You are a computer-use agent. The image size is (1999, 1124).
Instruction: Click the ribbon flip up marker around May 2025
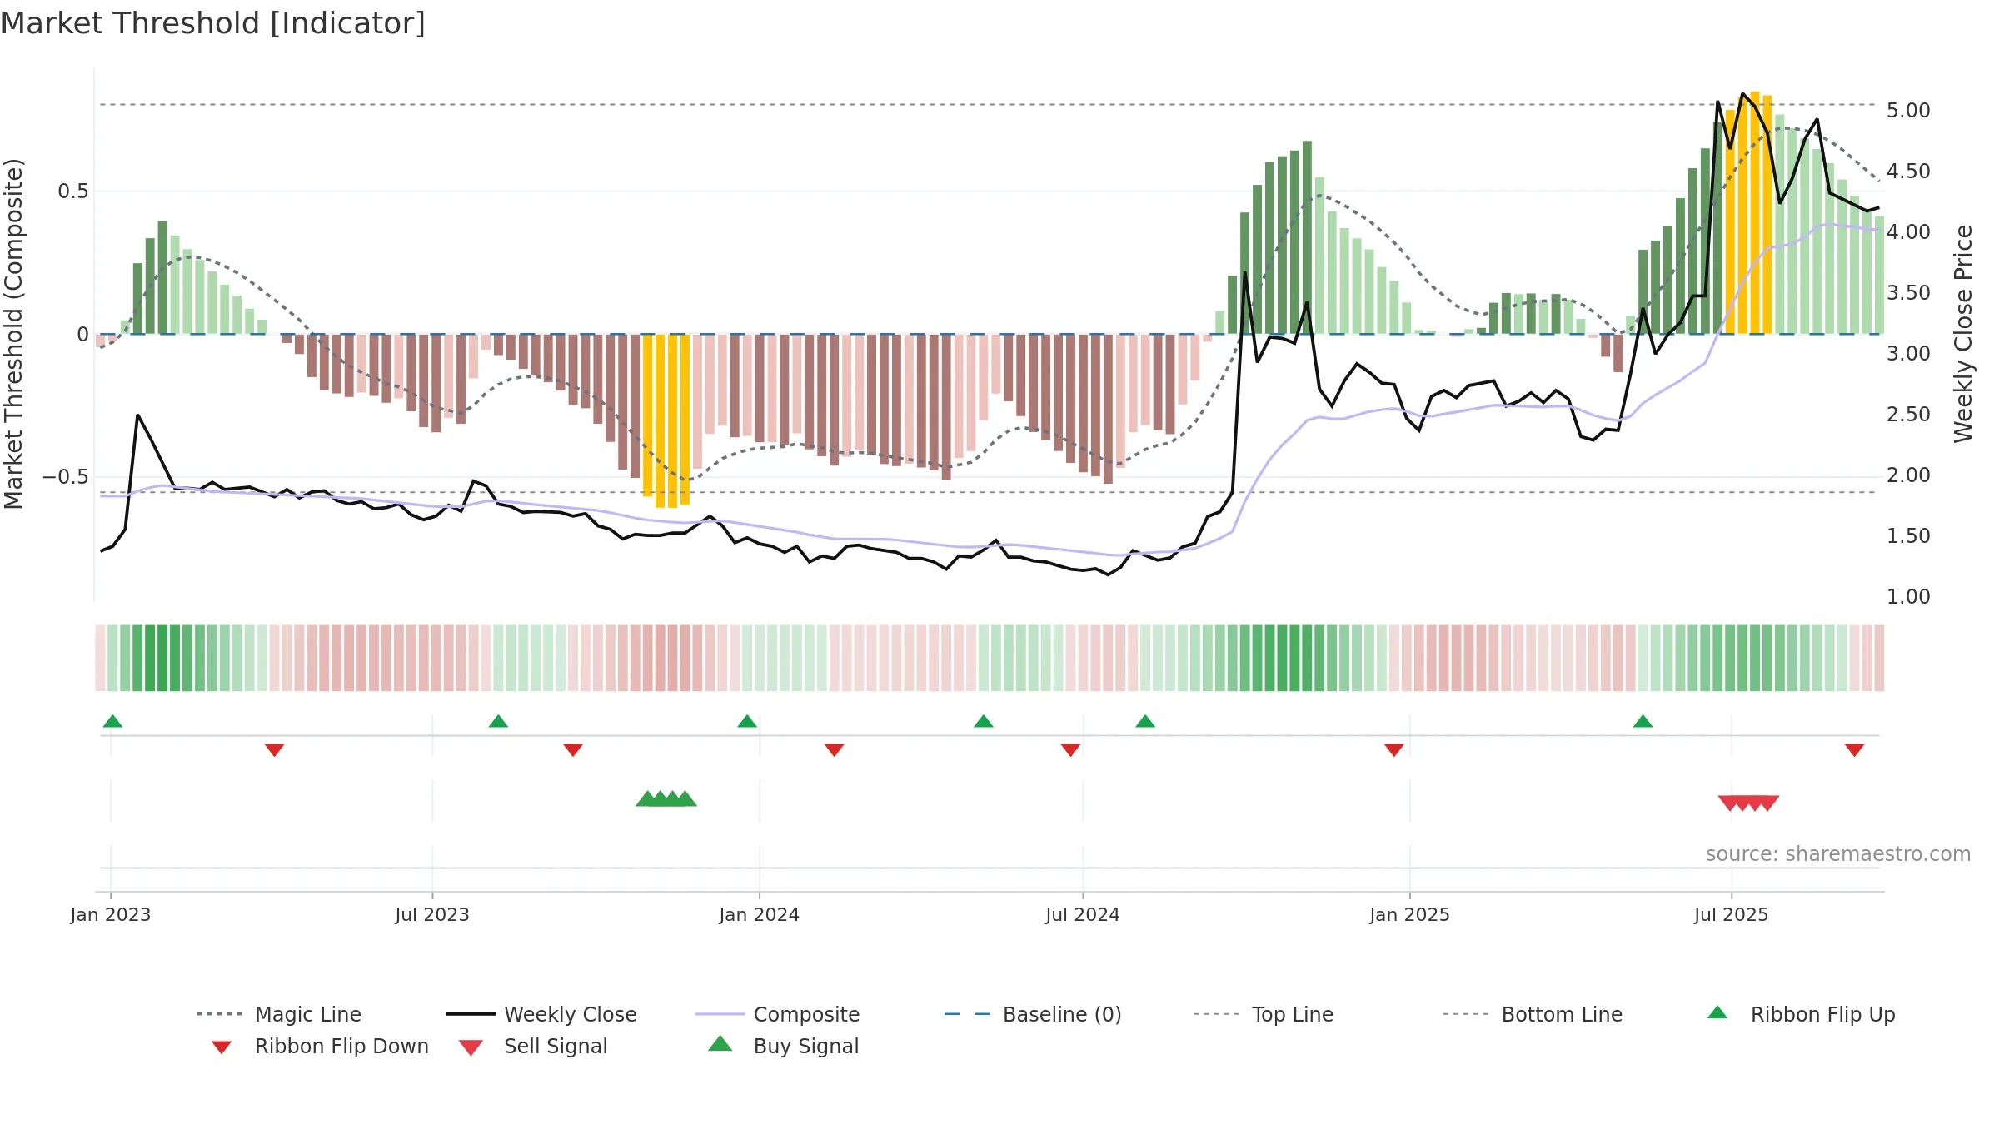tap(1643, 721)
